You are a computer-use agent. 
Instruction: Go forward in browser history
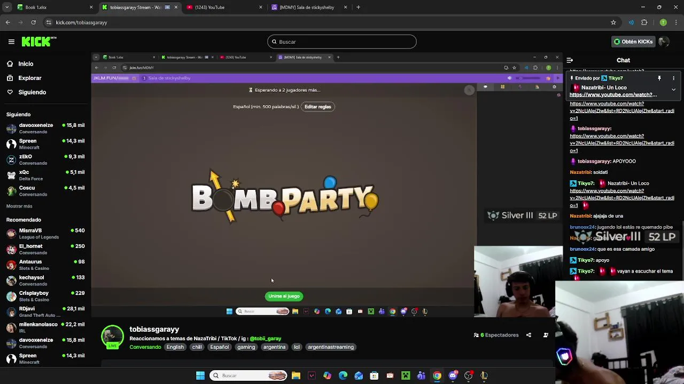point(20,22)
